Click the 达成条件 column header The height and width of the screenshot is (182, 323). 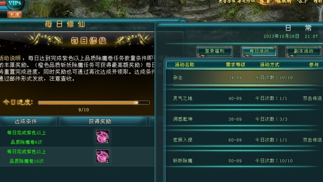(26, 122)
